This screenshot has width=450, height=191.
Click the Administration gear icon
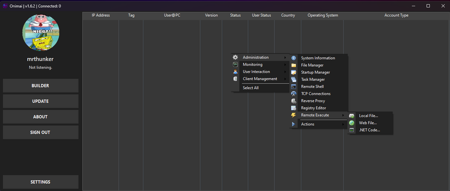(x=235, y=57)
